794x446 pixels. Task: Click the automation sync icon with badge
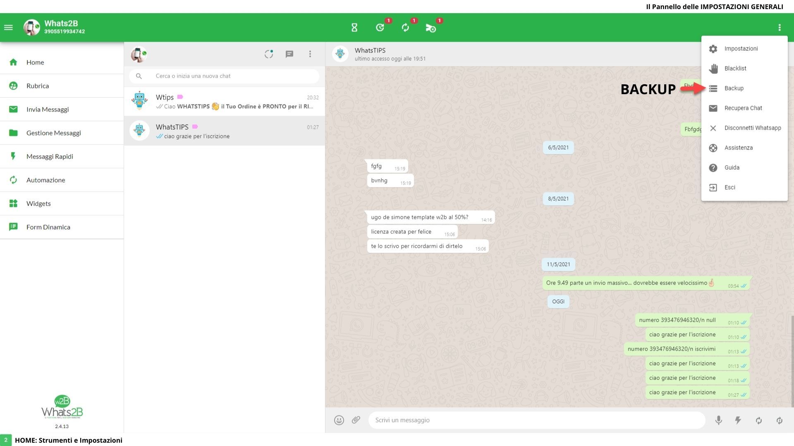405,28
